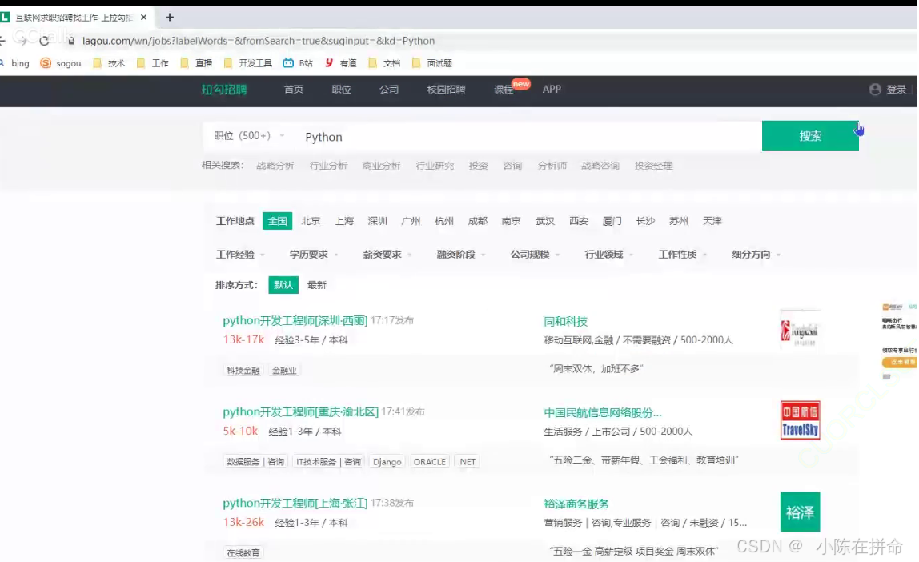This screenshot has width=919, height=562.
Task: Expand the 细分方向 filter dropdown
Action: (756, 255)
